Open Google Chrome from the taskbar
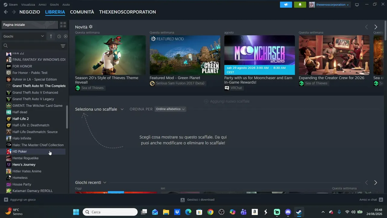387x218 pixels. tap(210, 212)
